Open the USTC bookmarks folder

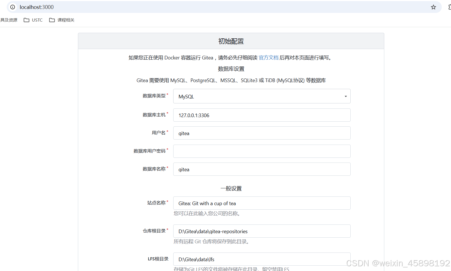coord(33,20)
